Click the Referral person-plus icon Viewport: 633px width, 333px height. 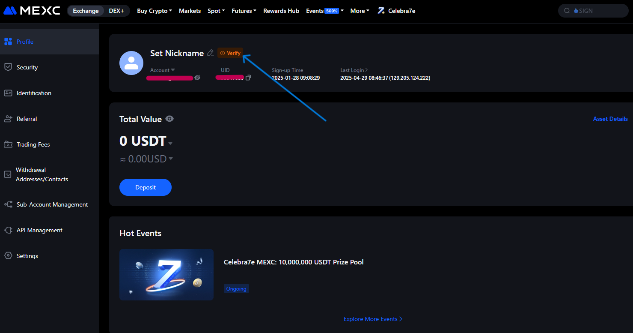point(8,119)
